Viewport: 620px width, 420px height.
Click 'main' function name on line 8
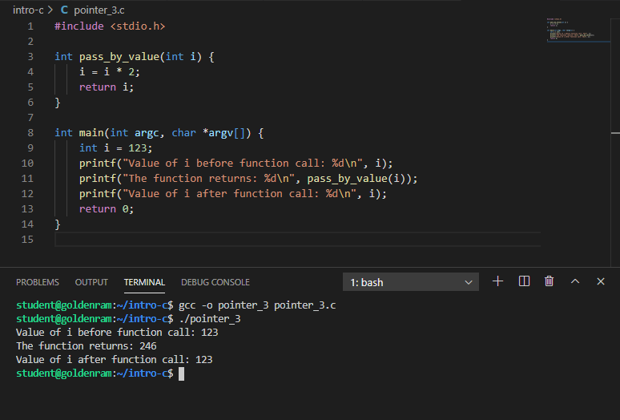[91, 133]
